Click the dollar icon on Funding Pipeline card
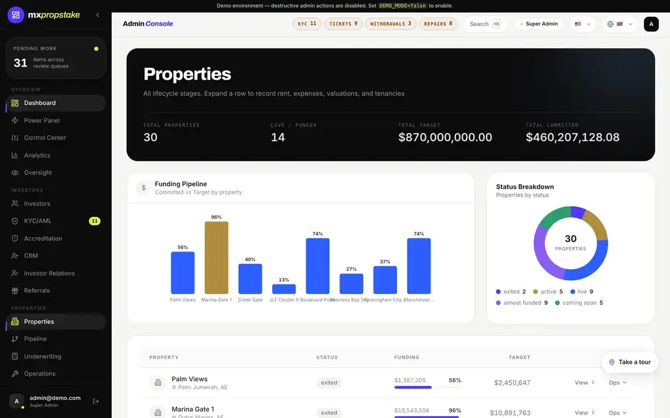670x418 pixels. click(x=143, y=187)
